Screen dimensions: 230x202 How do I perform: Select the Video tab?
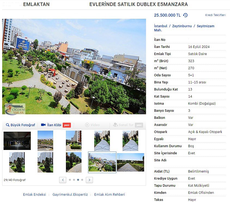92,125
